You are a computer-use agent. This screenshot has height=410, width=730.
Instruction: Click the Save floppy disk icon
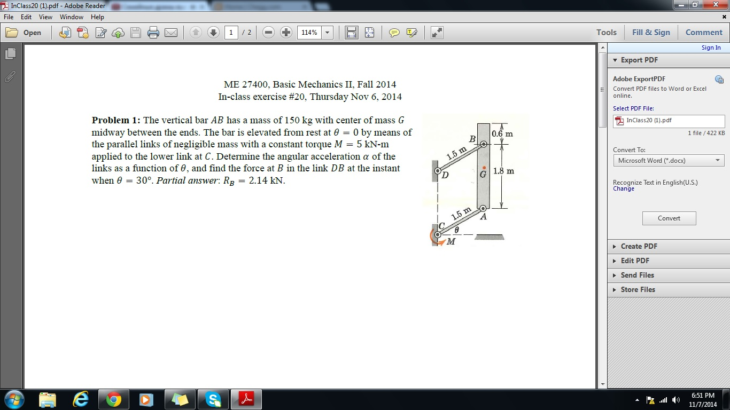click(136, 33)
